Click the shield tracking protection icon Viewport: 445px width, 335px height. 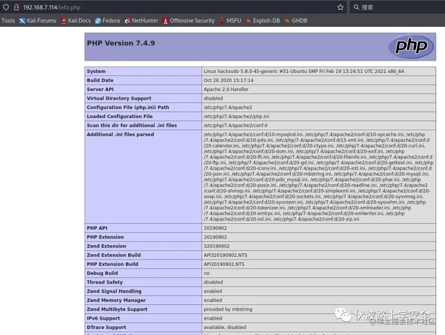click(6, 7)
